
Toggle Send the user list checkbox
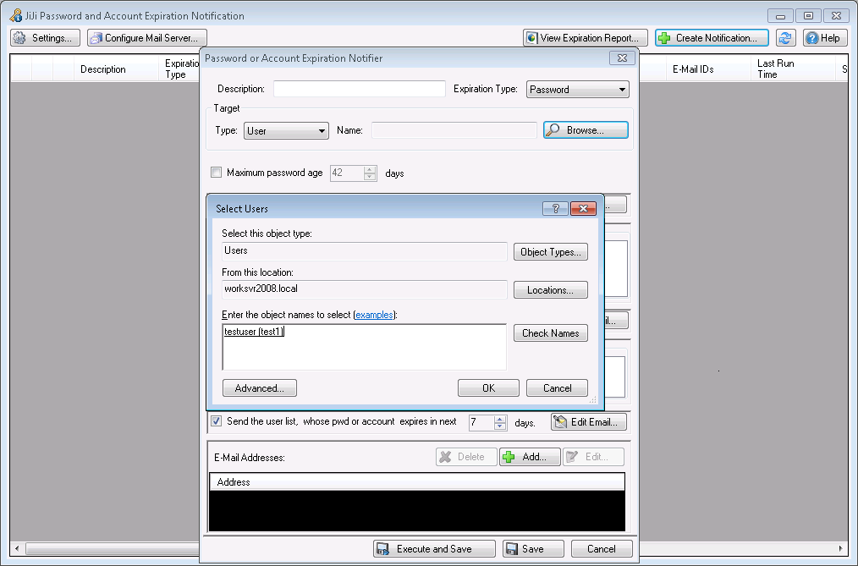coord(216,421)
